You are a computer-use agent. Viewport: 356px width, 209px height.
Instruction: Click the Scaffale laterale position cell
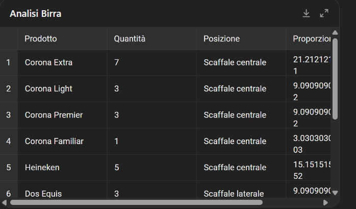pos(234,194)
